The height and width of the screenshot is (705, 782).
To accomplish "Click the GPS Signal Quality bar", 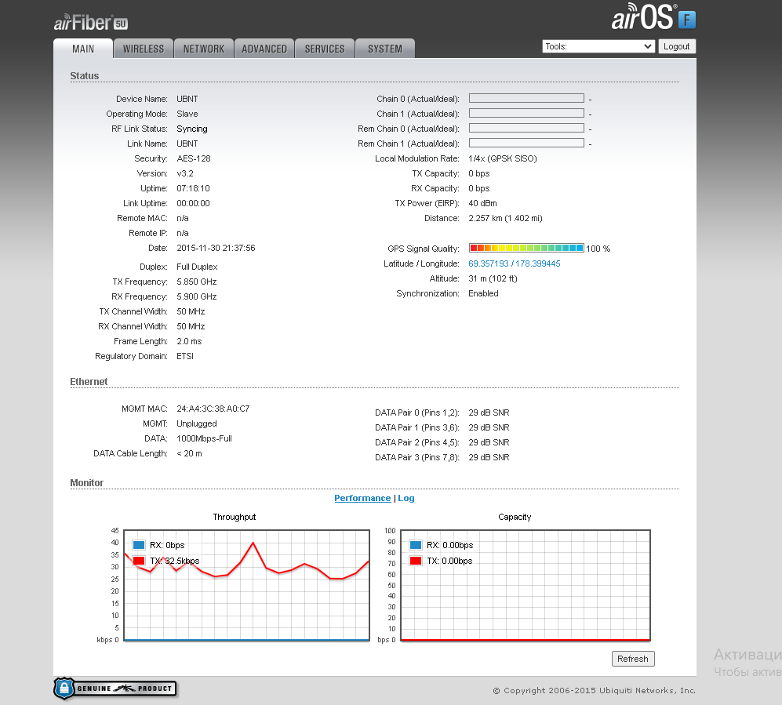I will (x=526, y=248).
